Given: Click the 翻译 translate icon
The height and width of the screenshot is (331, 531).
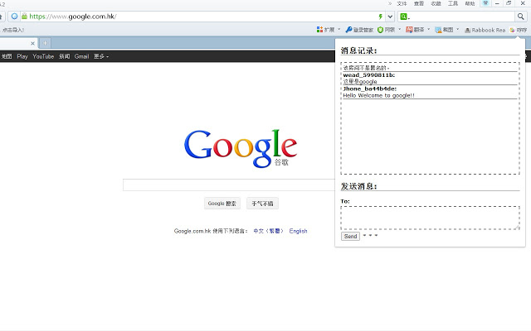Looking at the screenshot, I should tap(409, 30).
